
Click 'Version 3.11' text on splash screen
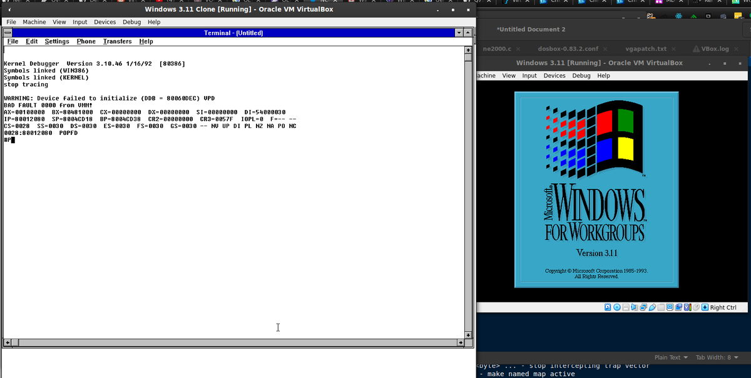click(x=596, y=253)
